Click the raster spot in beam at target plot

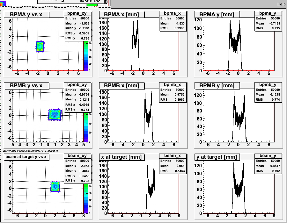click(55, 186)
